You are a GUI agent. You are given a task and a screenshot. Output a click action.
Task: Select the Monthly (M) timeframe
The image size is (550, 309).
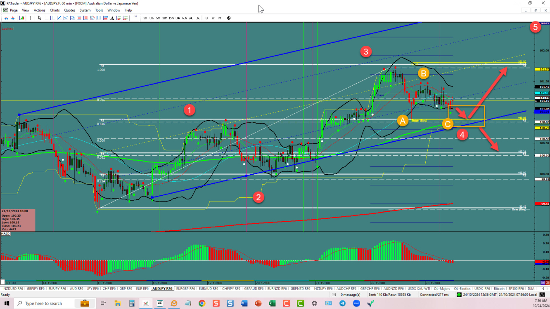coord(220,18)
